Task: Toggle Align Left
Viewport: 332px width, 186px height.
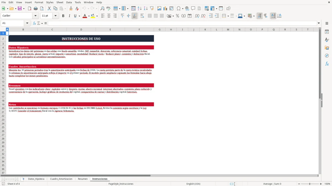Action: pyautogui.click(x=103, y=16)
